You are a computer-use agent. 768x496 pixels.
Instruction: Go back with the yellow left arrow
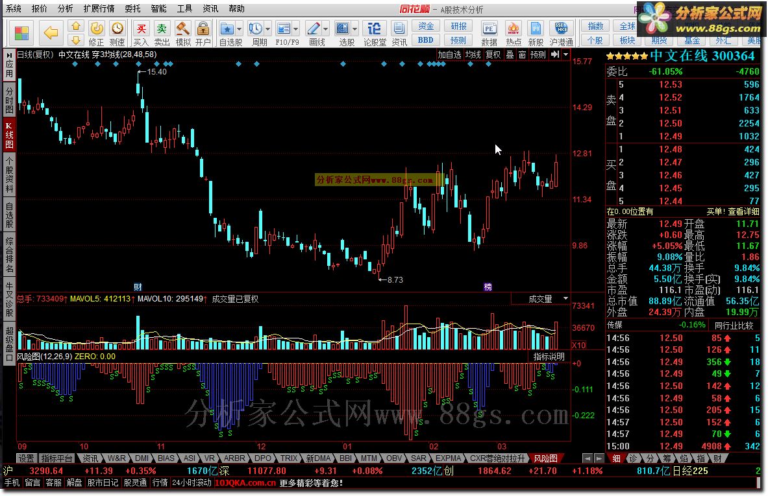(x=51, y=33)
